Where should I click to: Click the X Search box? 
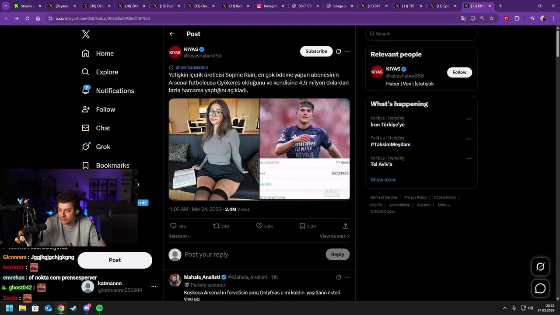point(421,34)
